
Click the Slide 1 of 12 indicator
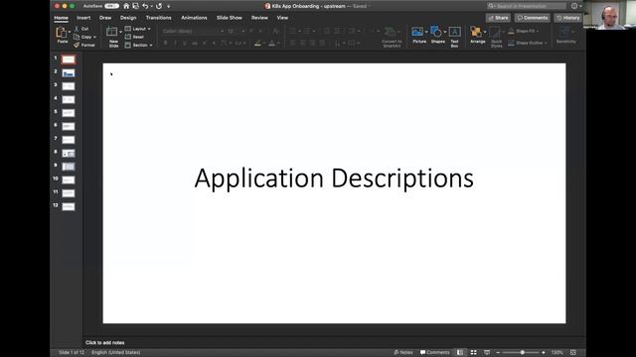[72, 353]
